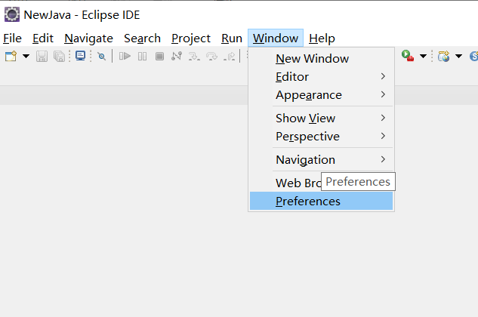
Task: Expand the Navigation submenu
Action: click(x=321, y=159)
